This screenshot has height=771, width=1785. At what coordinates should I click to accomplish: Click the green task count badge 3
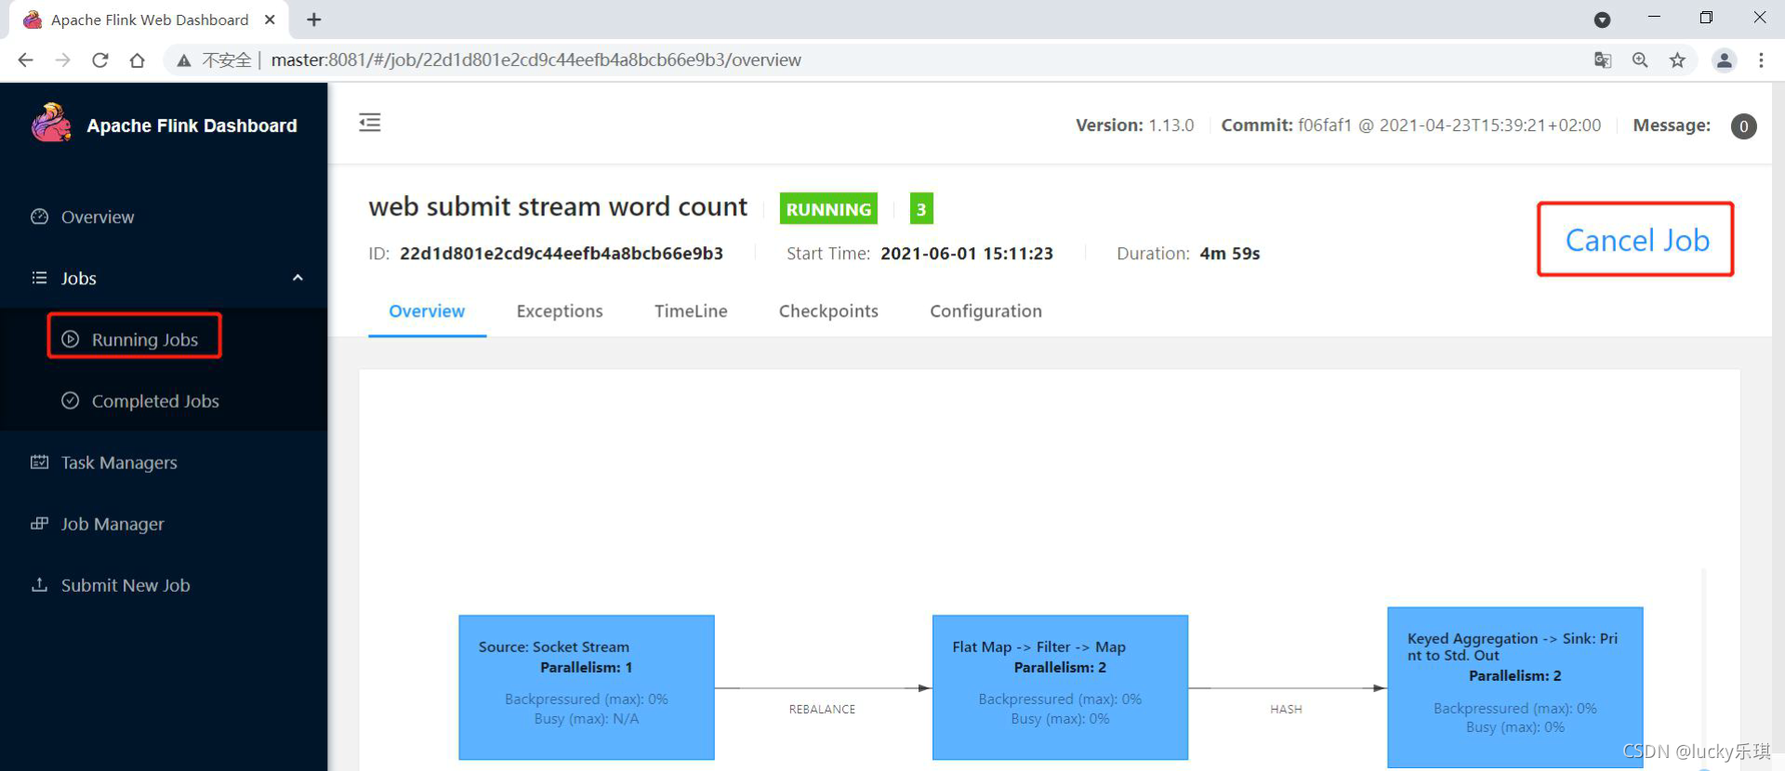coord(921,209)
